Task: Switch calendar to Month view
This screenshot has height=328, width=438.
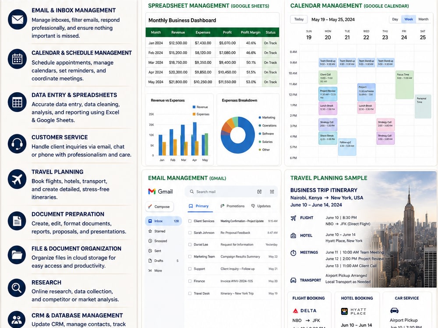Action: [x=423, y=19]
